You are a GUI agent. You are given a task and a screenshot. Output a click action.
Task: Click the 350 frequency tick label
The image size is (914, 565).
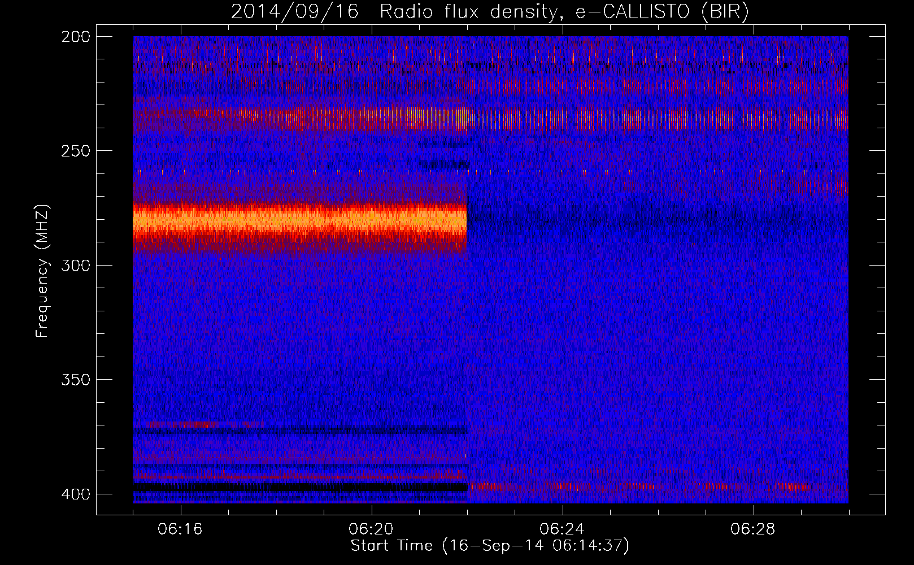[x=75, y=380]
